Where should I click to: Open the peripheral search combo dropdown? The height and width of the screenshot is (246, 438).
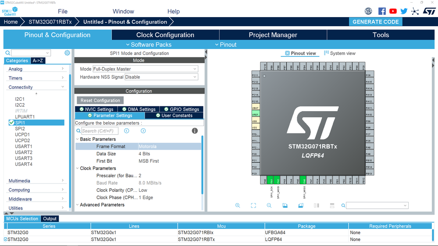(x=31, y=53)
